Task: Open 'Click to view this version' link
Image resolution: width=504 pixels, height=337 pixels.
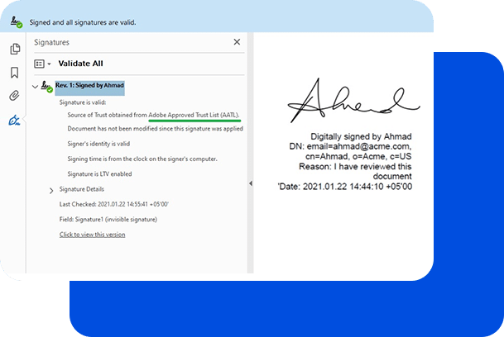Action: click(x=92, y=235)
